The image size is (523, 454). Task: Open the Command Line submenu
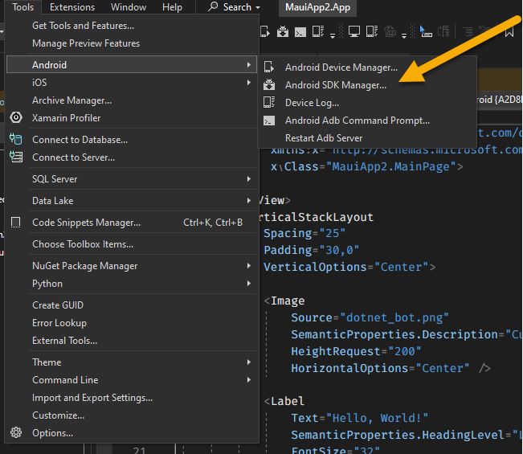click(132, 379)
